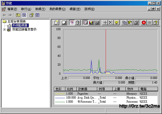Click the application icon in the menu bar
Image resolution: width=162 pixels, height=114 pixels.
4,9
